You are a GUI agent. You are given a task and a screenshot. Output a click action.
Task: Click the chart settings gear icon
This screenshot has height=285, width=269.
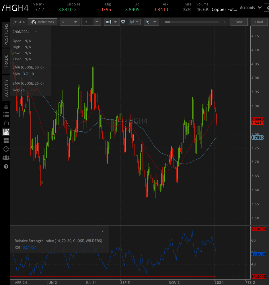coord(123,22)
